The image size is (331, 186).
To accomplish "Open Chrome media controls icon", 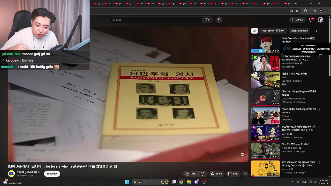I will 315,11.
